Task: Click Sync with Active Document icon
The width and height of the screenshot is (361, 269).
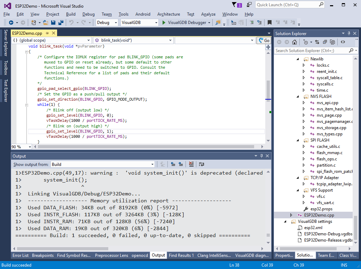Action: (317, 42)
